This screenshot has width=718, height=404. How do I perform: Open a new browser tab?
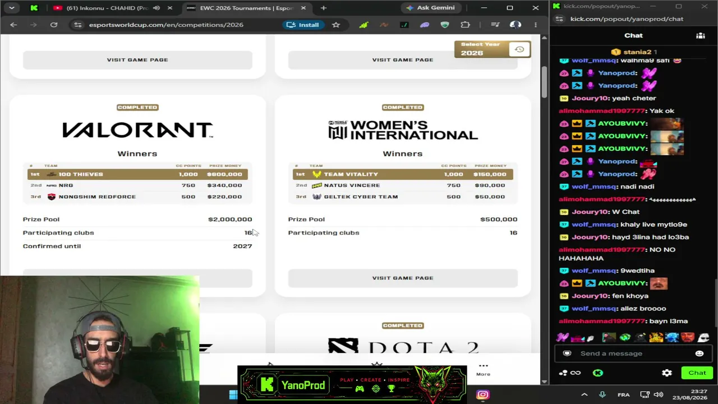pos(323,8)
